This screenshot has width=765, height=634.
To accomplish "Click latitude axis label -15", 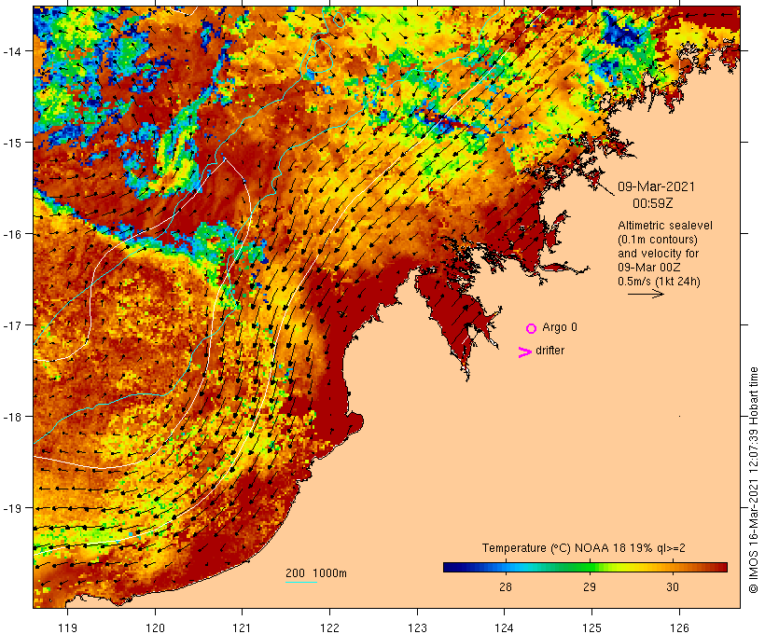I will (x=12, y=143).
